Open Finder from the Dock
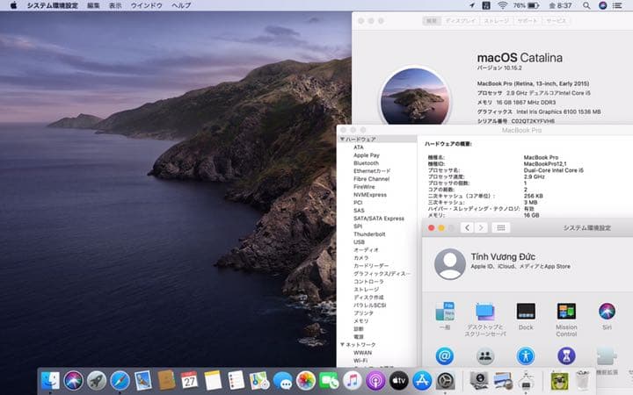633x395 pixels. pyautogui.click(x=50, y=380)
